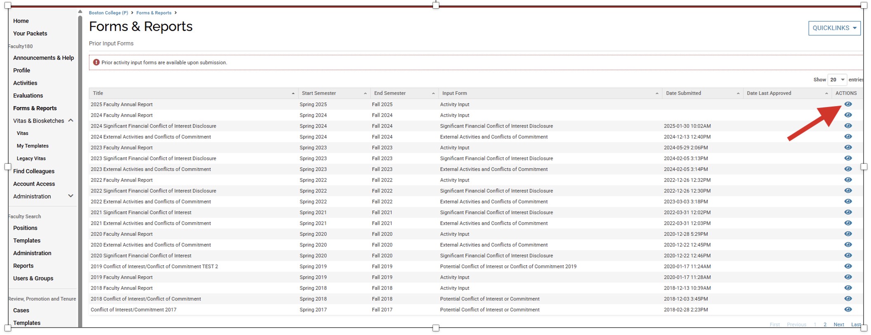The image size is (871, 335).
Task: Sort table by End Semester column
Action: pos(404,93)
